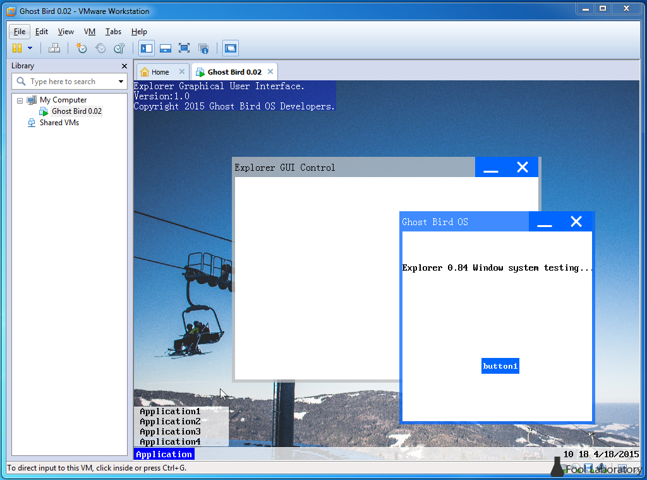Click 'To direct input to this VM' status text
The image size is (647, 480).
coord(97,468)
